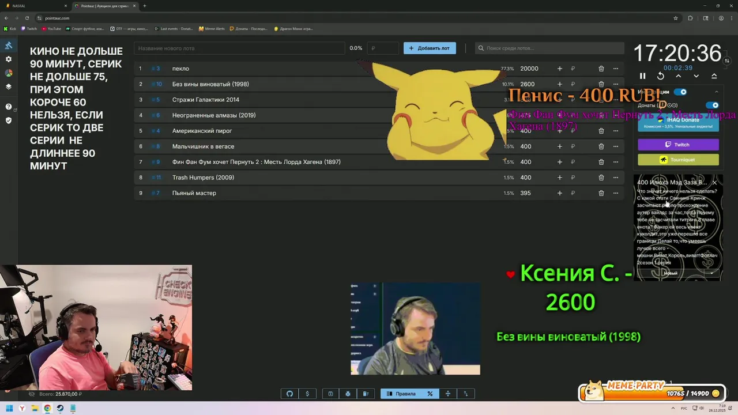Click the пекло lot name

180,69
